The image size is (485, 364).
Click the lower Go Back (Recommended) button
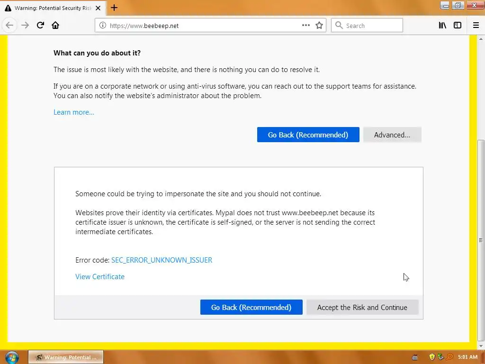(251, 307)
